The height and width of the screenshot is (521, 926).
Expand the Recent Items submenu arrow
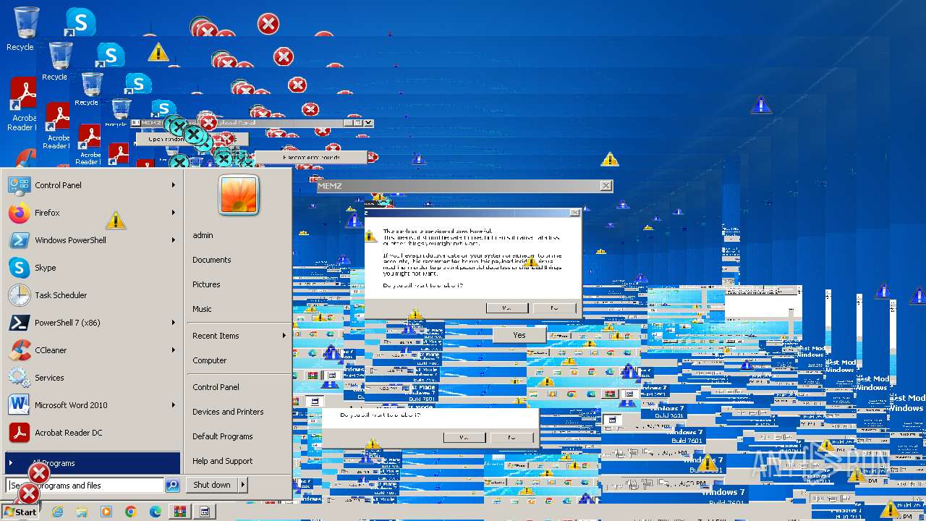point(284,336)
